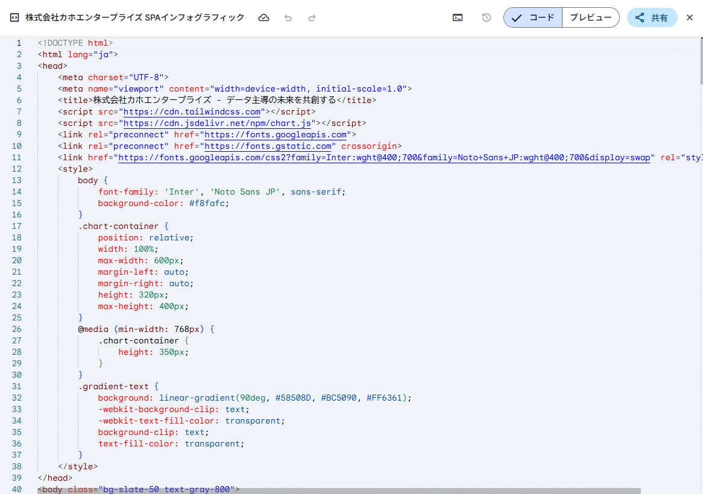Follow the https://fonts.googleapis.com preconnect link
The width and height of the screenshot is (703, 494).
tap(276, 134)
